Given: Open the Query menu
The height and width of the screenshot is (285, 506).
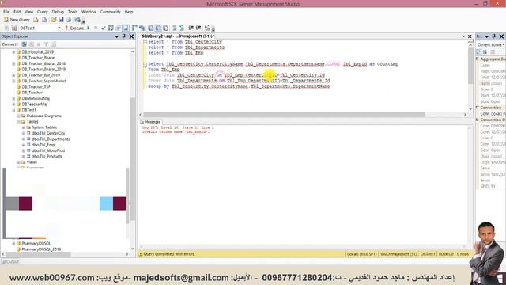Looking at the screenshot, I should pyautogui.click(x=42, y=12).
